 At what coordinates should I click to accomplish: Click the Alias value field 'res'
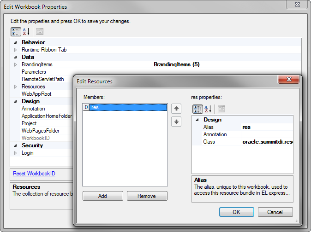[x=267, y=127]
